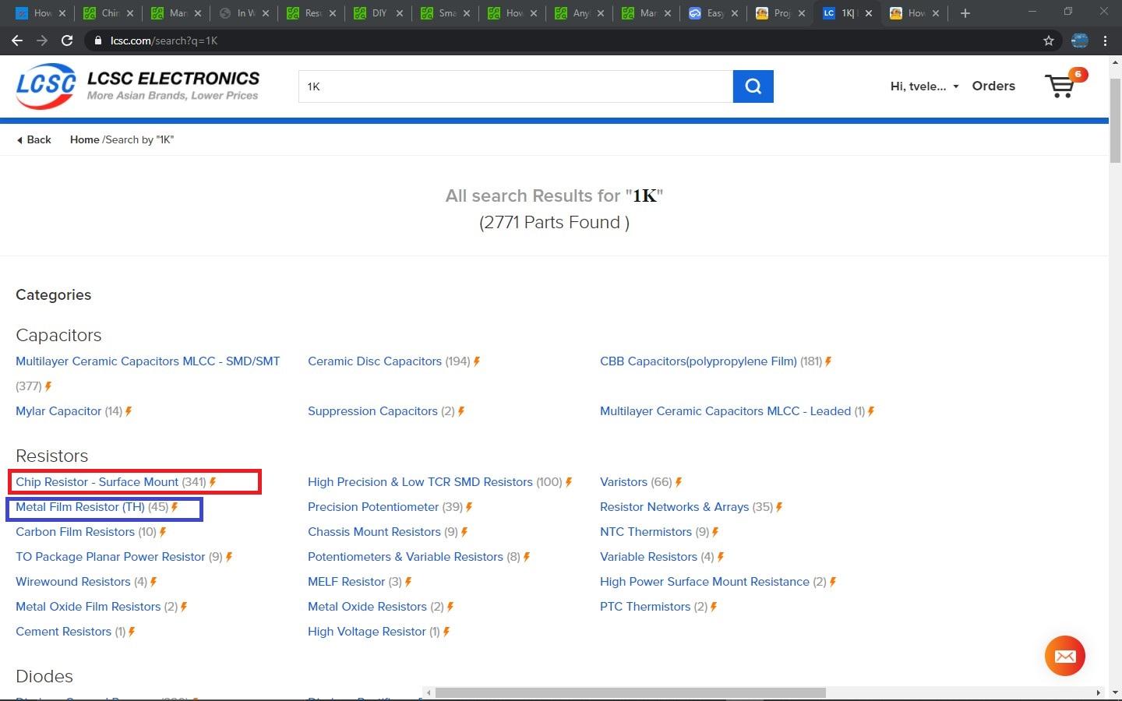Click lightning icon beside Mylar Capacitor
This screenshot has width=1122, height=701.
[x=129, y=411]
